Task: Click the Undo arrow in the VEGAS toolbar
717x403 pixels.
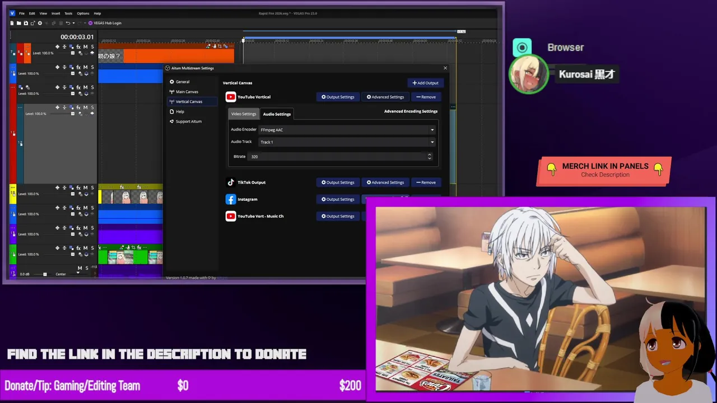Action: click(68, 23)
